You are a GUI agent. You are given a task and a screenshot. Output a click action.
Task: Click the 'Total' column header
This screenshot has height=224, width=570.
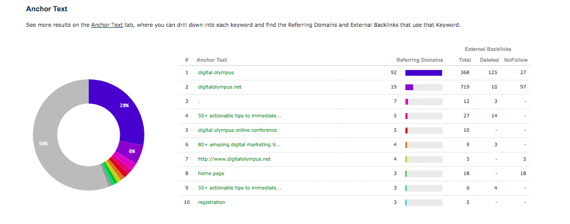tap(465, 60)
